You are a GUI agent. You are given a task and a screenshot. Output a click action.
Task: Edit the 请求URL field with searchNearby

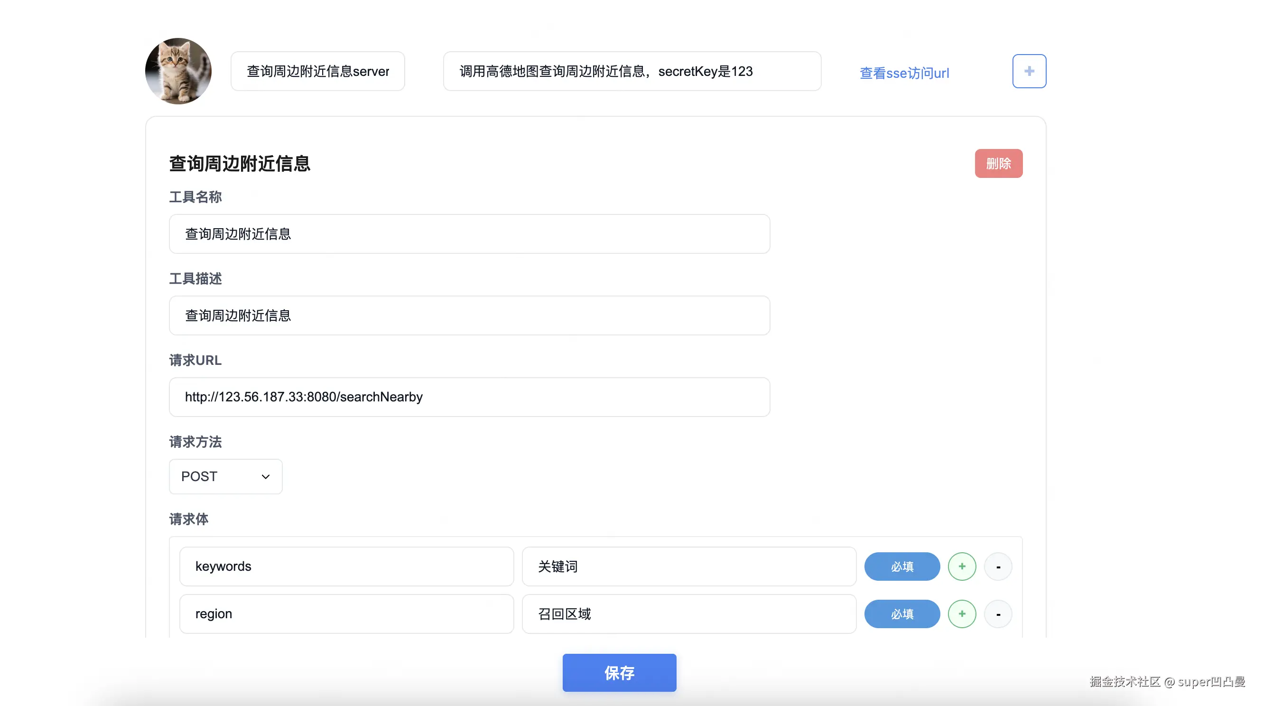point(469,397)
